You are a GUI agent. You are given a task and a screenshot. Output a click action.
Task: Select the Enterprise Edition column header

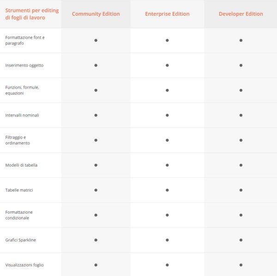(167, 14)
